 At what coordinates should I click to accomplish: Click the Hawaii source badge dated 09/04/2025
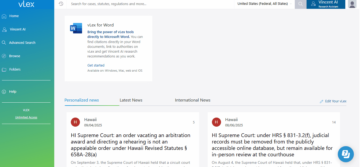(x=75, y=122)
